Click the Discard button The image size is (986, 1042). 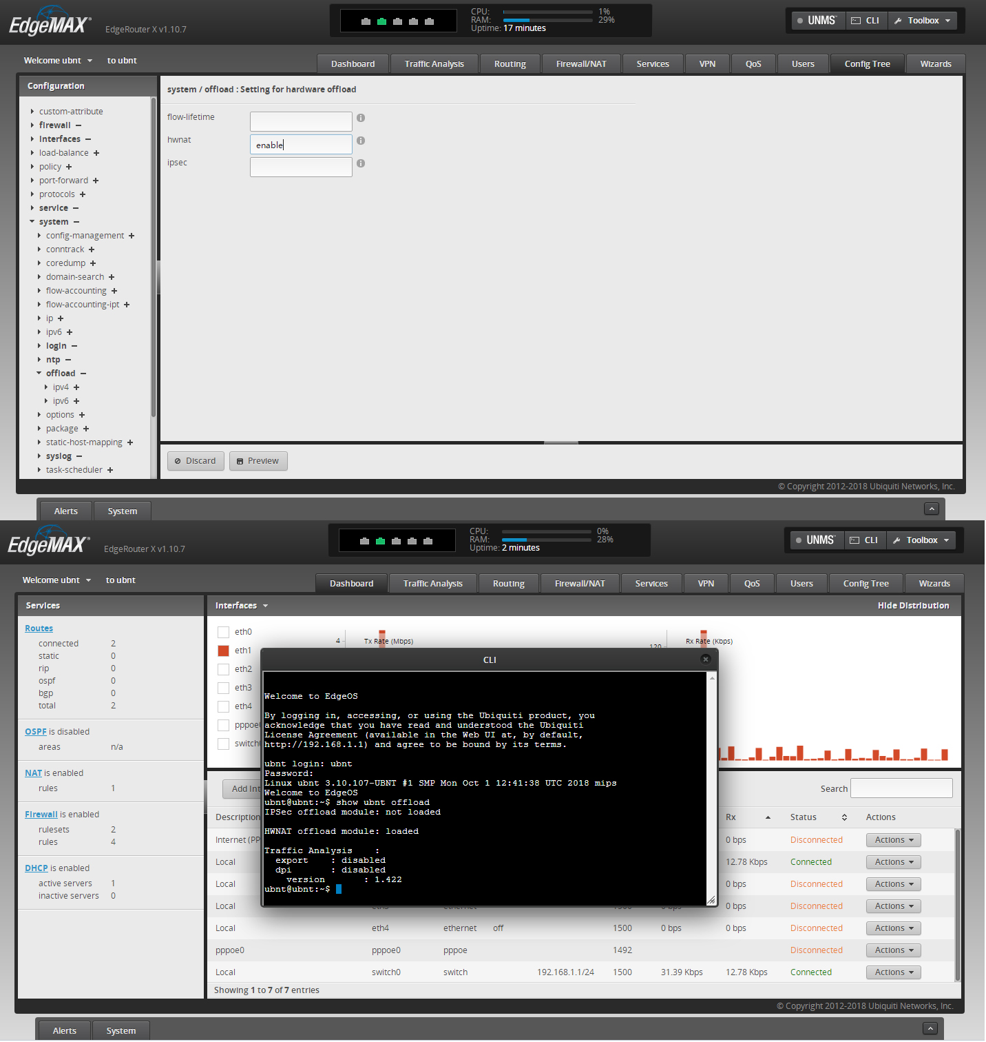(196, 461)
